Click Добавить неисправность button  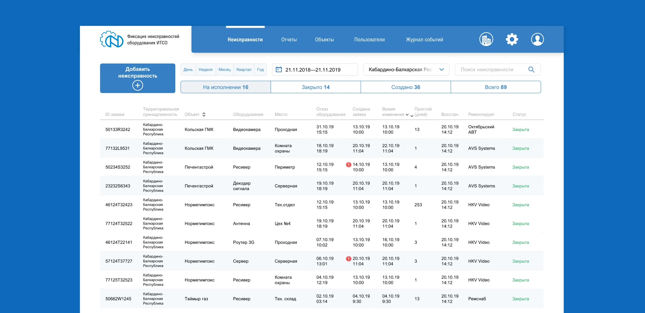pyautogui.click(x=138, y=78)
